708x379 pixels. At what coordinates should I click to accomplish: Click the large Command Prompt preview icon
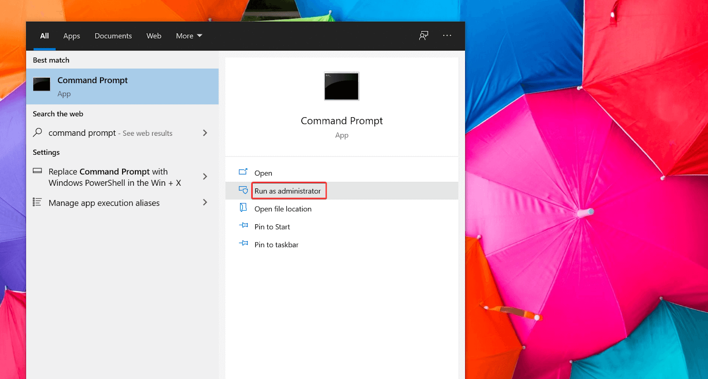pos(342,86)
